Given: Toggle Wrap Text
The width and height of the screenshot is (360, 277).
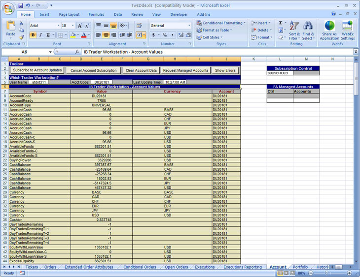Looking at the screenshot, I should coord(139,26).
